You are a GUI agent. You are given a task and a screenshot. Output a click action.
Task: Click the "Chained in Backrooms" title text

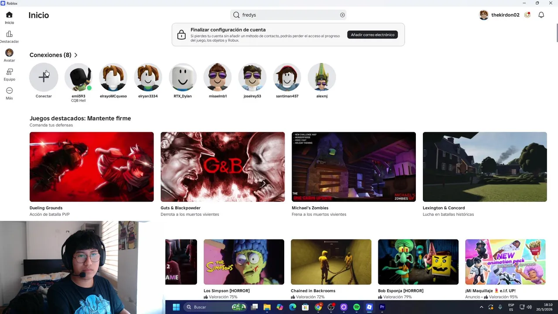click(x=313, y=291)
